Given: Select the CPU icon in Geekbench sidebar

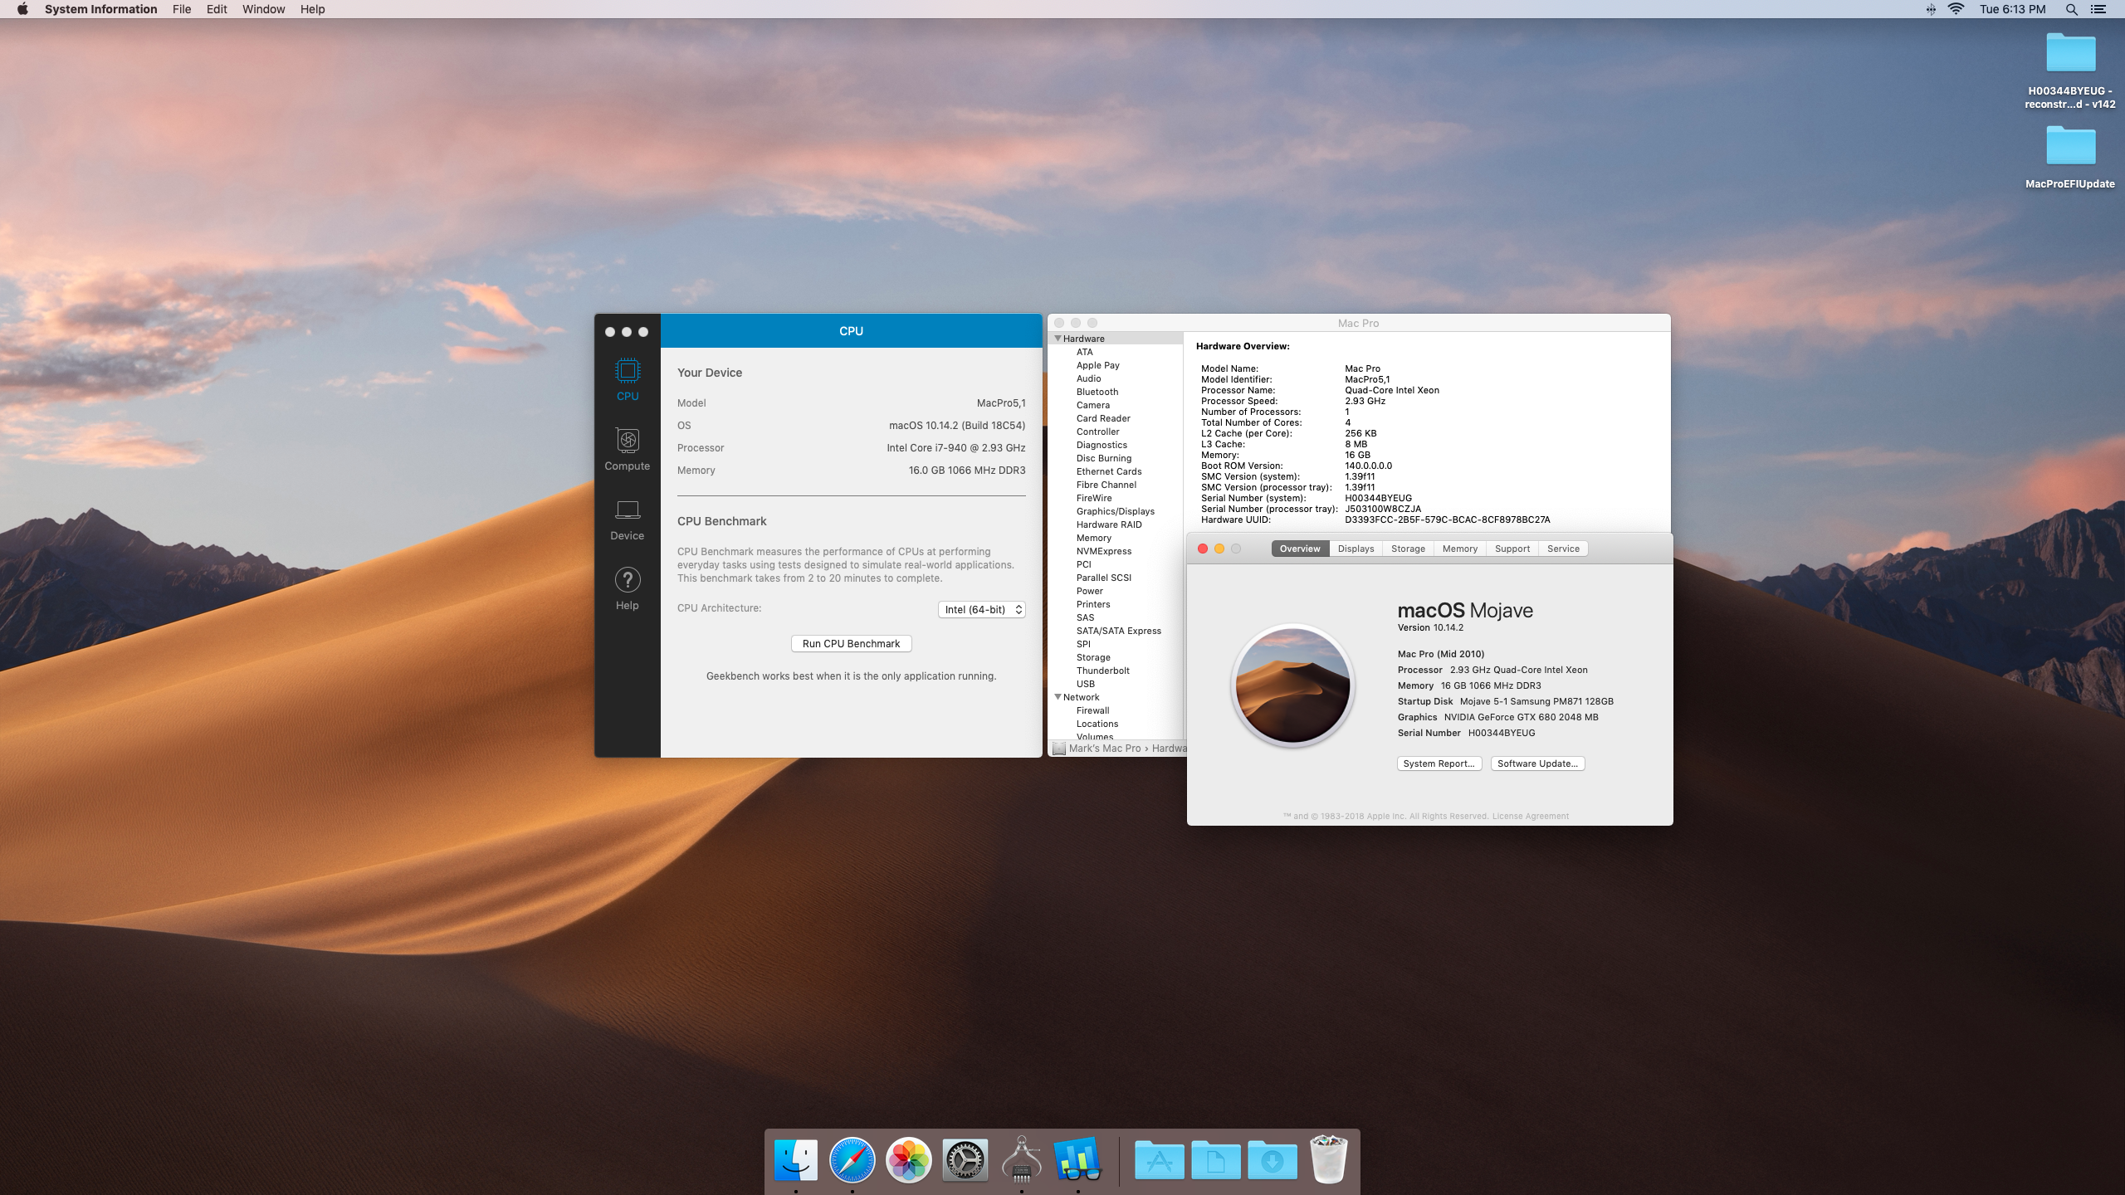Looking at the screenshot, I should pos(628,379).
